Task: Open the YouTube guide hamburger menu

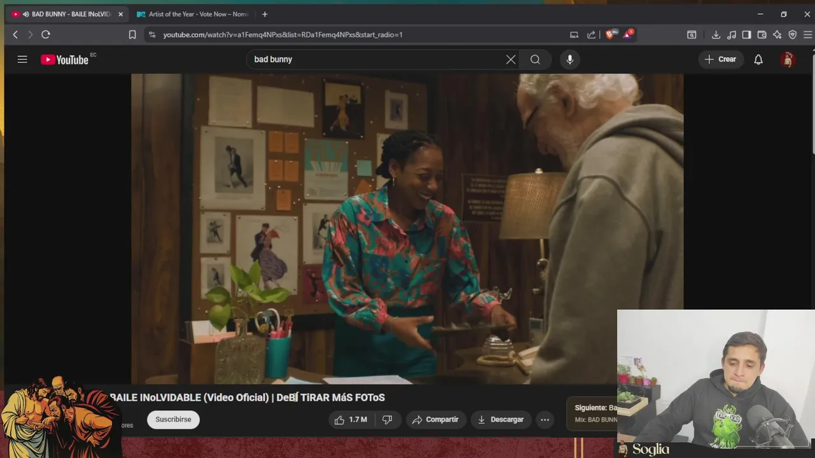Action: click(x=22, y=59)
